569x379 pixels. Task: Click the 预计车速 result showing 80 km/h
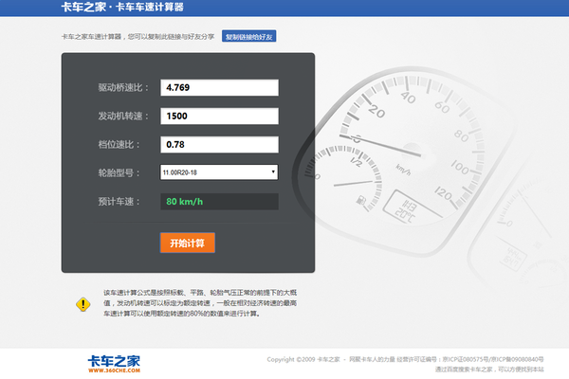(218, 202)
